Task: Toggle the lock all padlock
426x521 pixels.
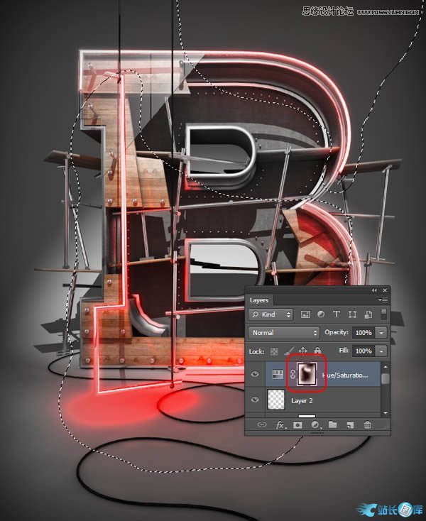Action: 317,351
